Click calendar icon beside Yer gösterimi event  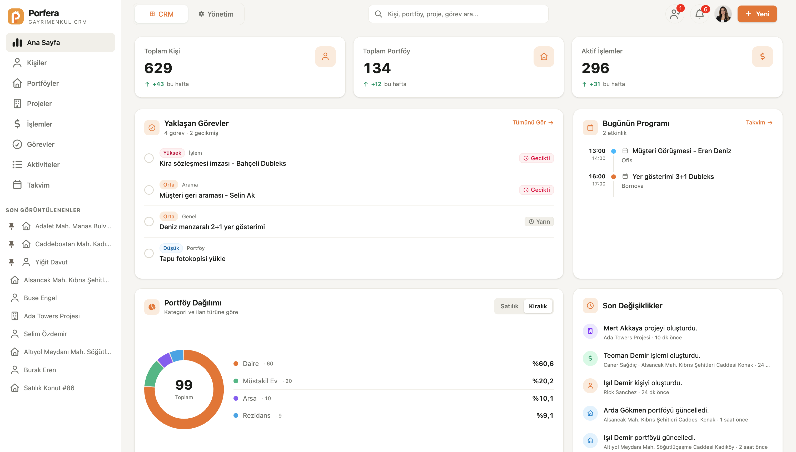625,176
